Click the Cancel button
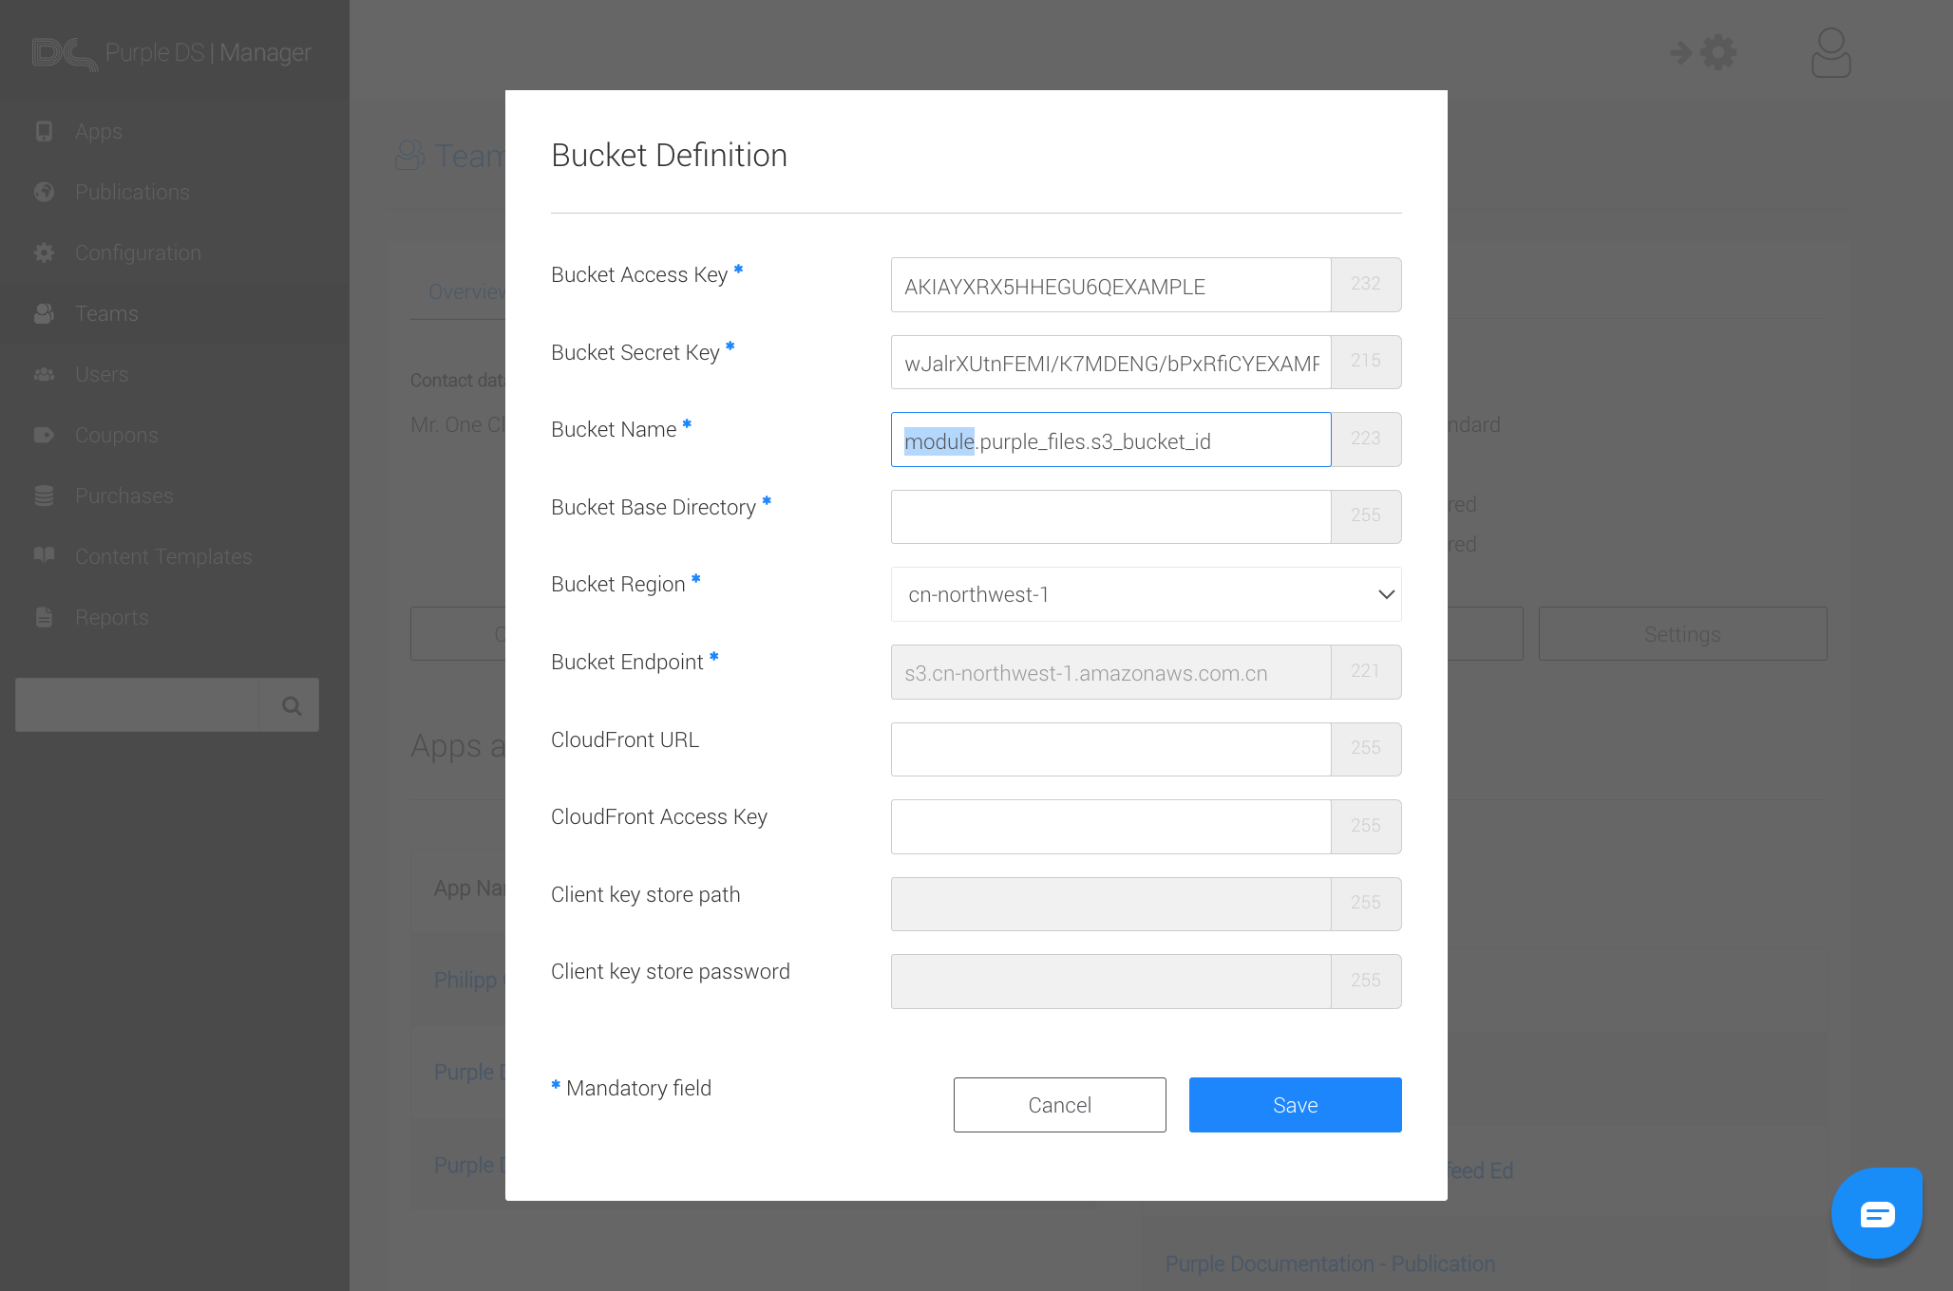1953x1291 pixels. click(x=1059, y=1105)
